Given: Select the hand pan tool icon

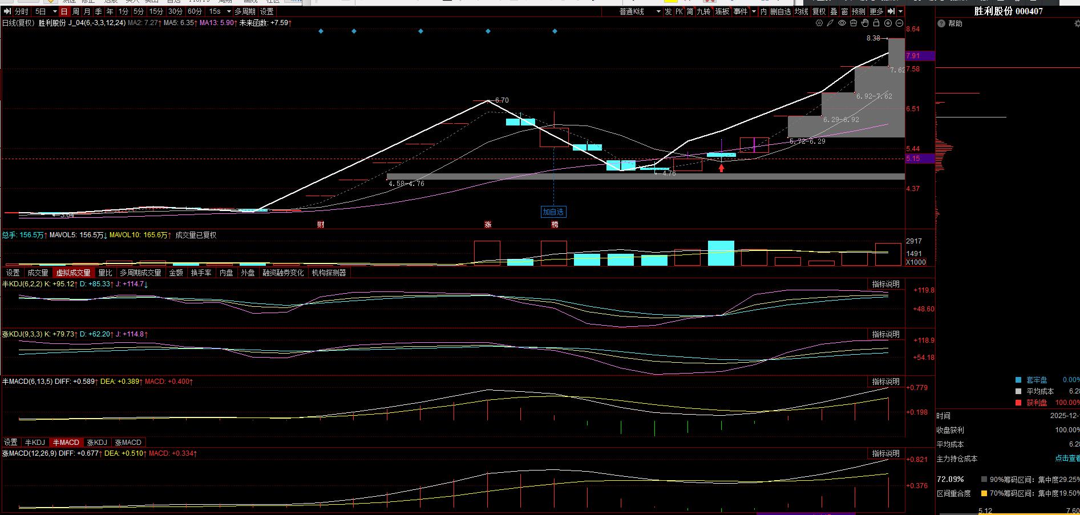Looking at the screenshot, I should (865, 23).
